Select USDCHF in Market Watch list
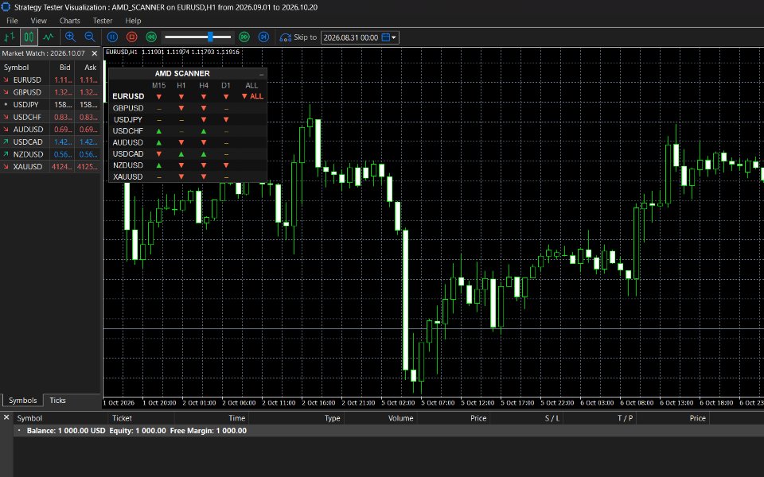764x477 pixels. tap(50, 117)
